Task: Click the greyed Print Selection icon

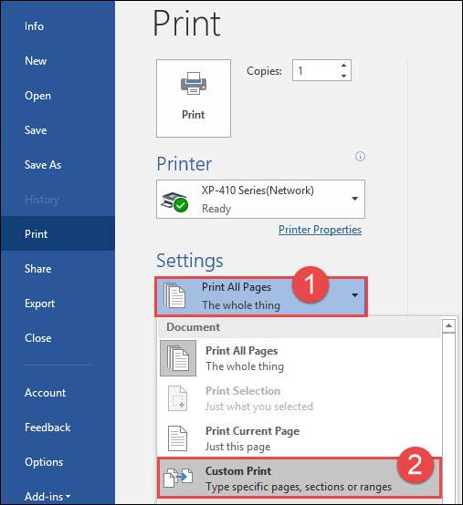Action: [x=177, y=398]
